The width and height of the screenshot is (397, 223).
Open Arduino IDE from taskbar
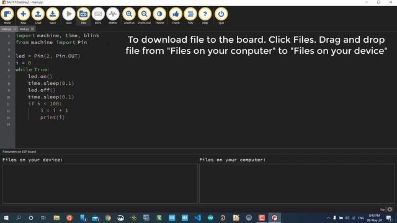point(210,217)
